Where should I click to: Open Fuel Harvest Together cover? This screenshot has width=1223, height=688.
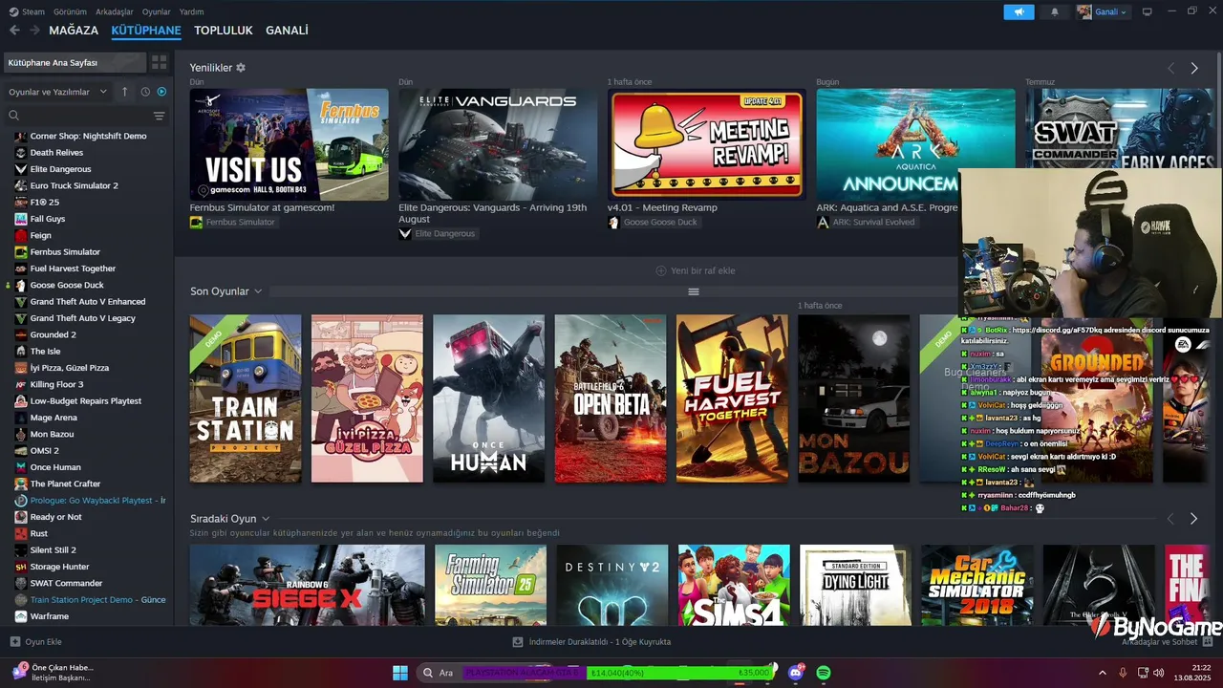tap(732, 398)
